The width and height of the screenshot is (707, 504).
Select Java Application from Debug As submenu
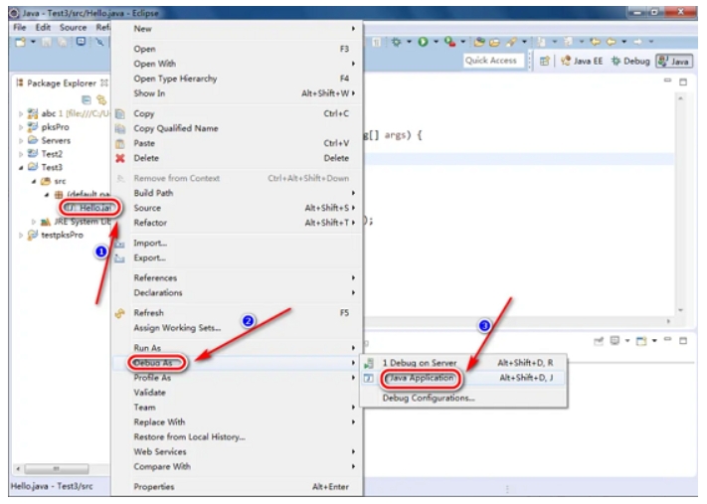click(x=421, y=379)
